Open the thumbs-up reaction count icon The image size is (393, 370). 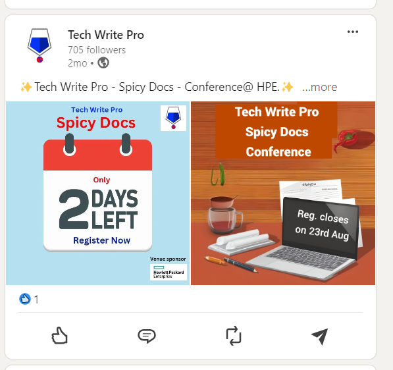click(25, 299)
